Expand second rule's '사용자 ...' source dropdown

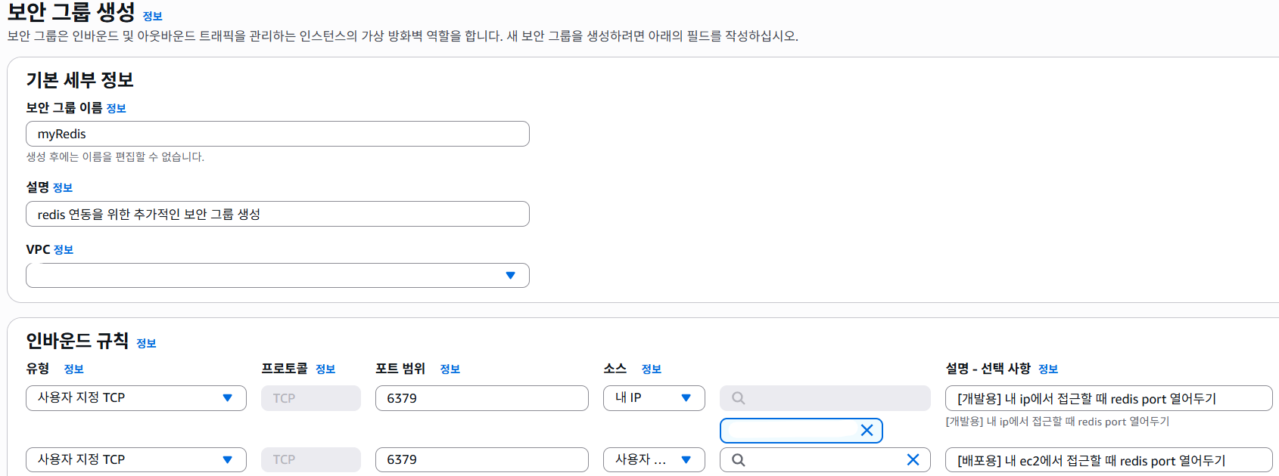[654, 459]
